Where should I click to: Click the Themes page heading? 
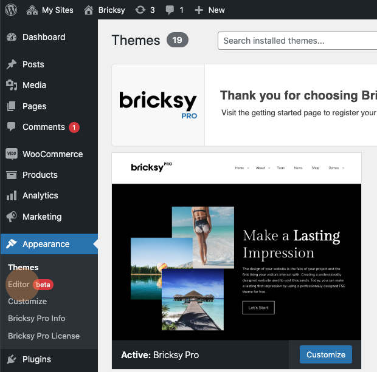pos(136,40)
